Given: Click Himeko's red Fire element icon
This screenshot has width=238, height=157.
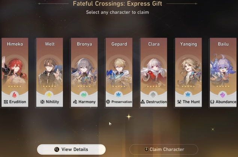Looking at the screenshot, I should 14,95.
